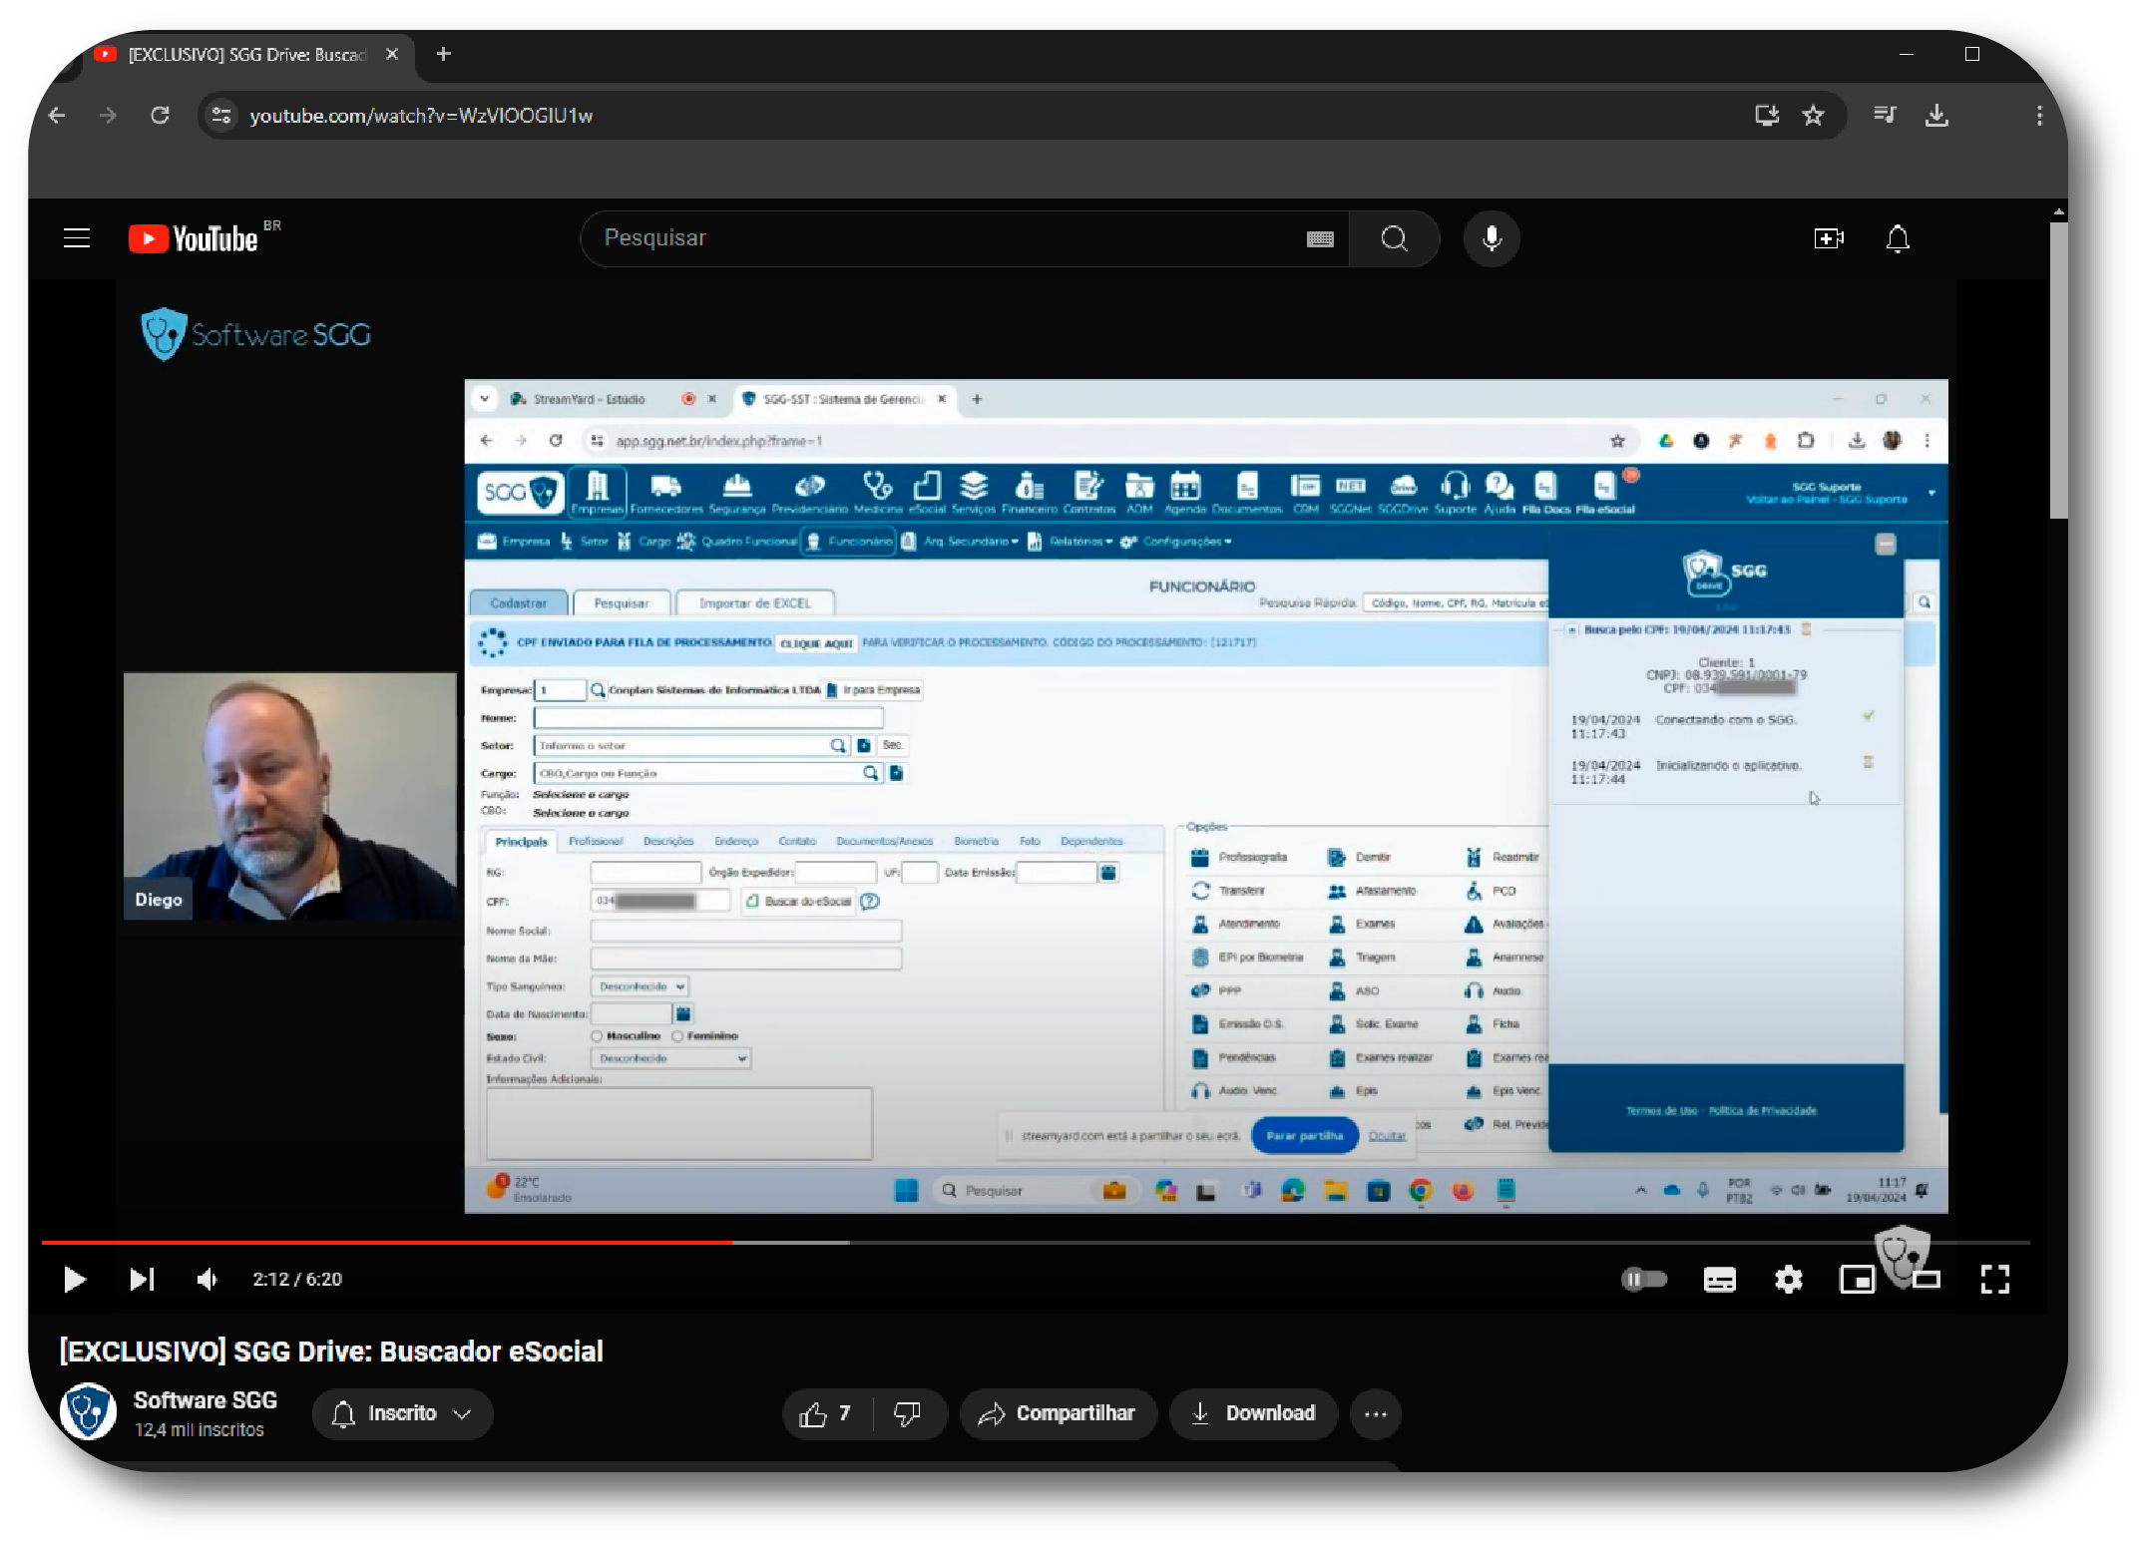Expand the SGG Suporte user menu arrow

click(x=1931, y=494)
